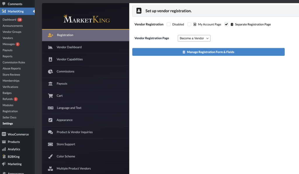
Task: Open the Vendor Dashboard settings tab
Action: pos(86,47)
